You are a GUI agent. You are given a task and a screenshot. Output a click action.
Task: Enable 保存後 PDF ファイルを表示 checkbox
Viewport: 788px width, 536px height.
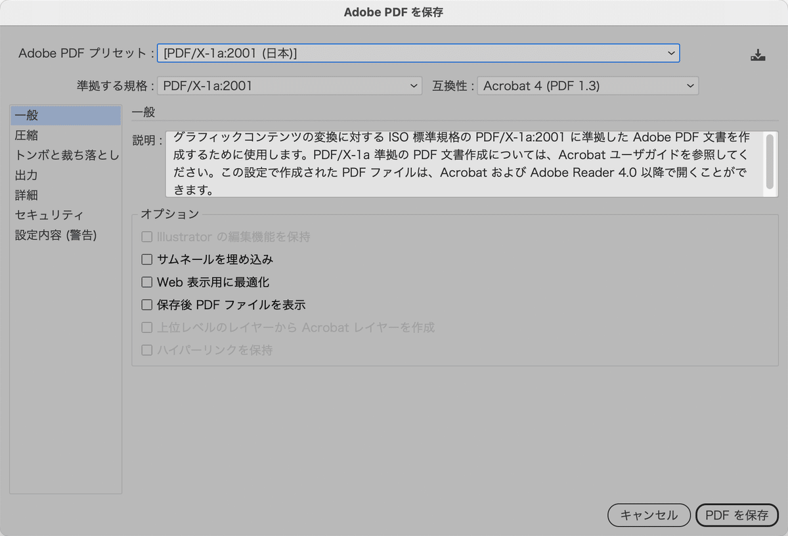click(147, 305)
